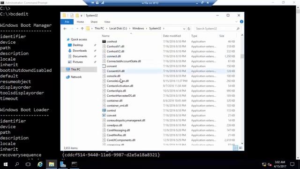Open Server Manager from the taskbar
Viewport: 300px width, 169px height.
63,164
